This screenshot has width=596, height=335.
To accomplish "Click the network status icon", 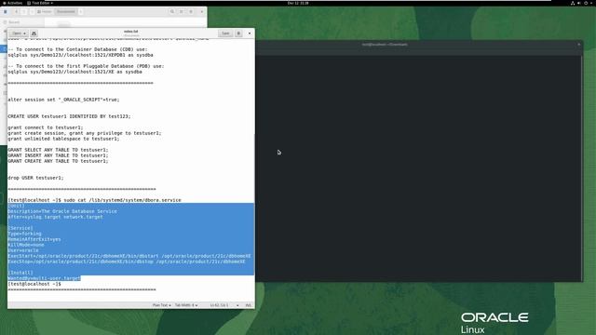I will click(573, 3).
